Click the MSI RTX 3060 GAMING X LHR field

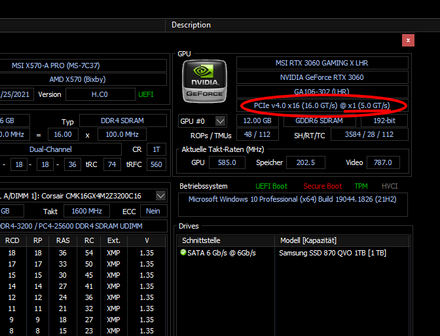(x=322, y=63)
